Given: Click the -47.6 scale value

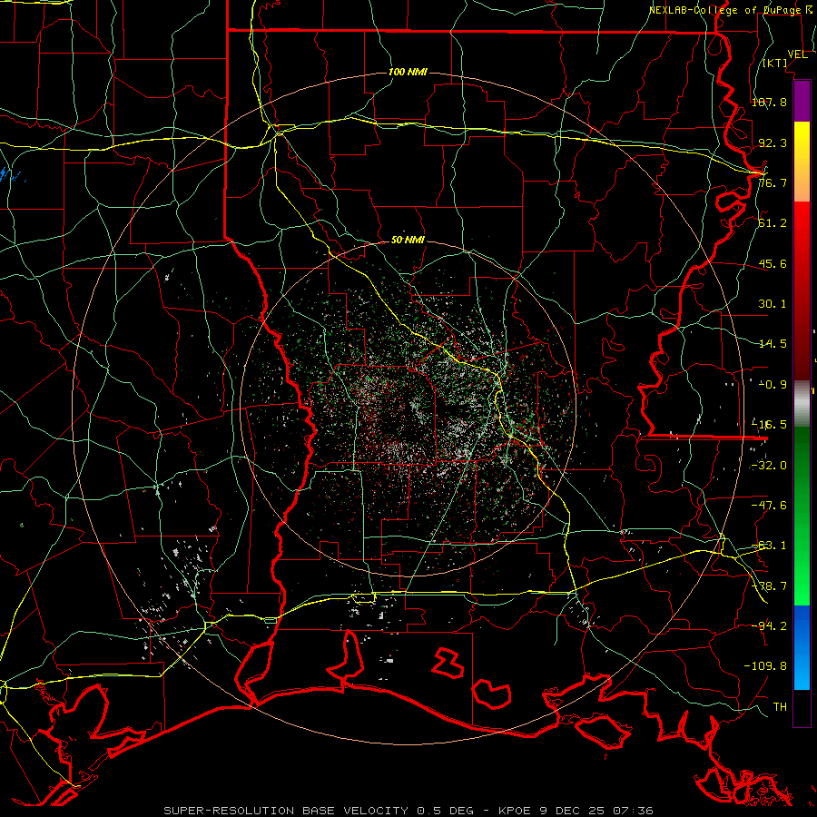Looking at the screenshot, I should click(769, 506).
